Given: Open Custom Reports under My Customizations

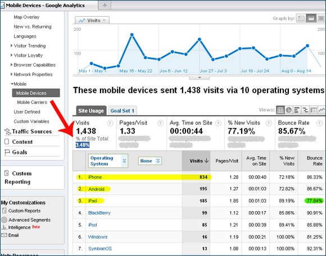Looking at the screenshot, I should coord(24,211).
